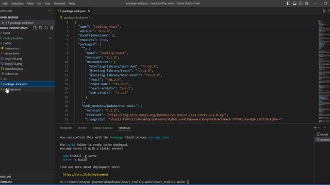Toggle primary side bar layout icon
330x185 pixels.
[x=289, y=4]
